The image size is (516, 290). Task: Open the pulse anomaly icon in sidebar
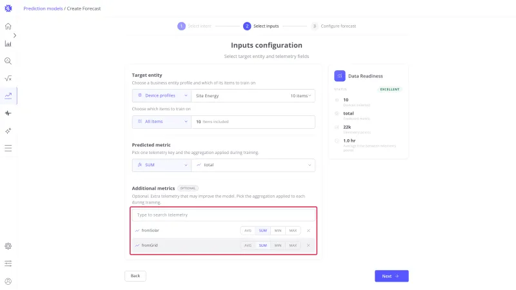pos(8,113)
